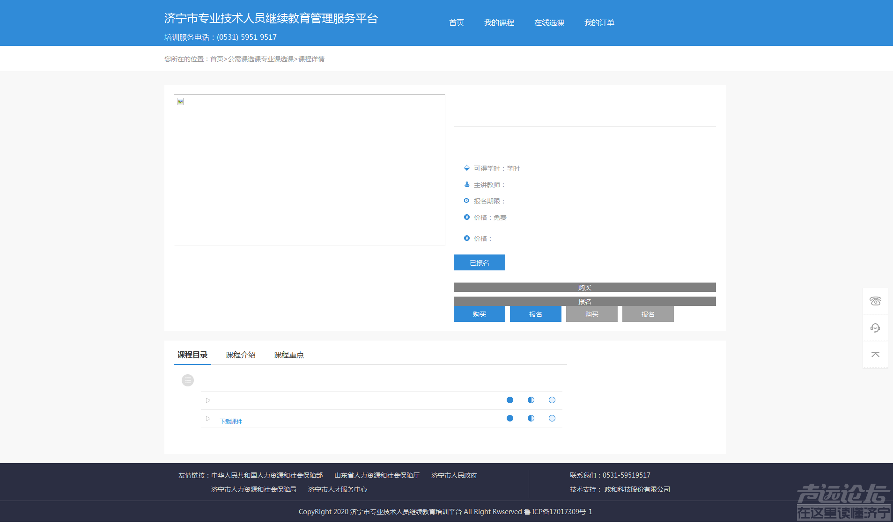Expand the first course chapter triangle
Image resolution: width=893 pixels, height=523 pixels.
(208, 400)
